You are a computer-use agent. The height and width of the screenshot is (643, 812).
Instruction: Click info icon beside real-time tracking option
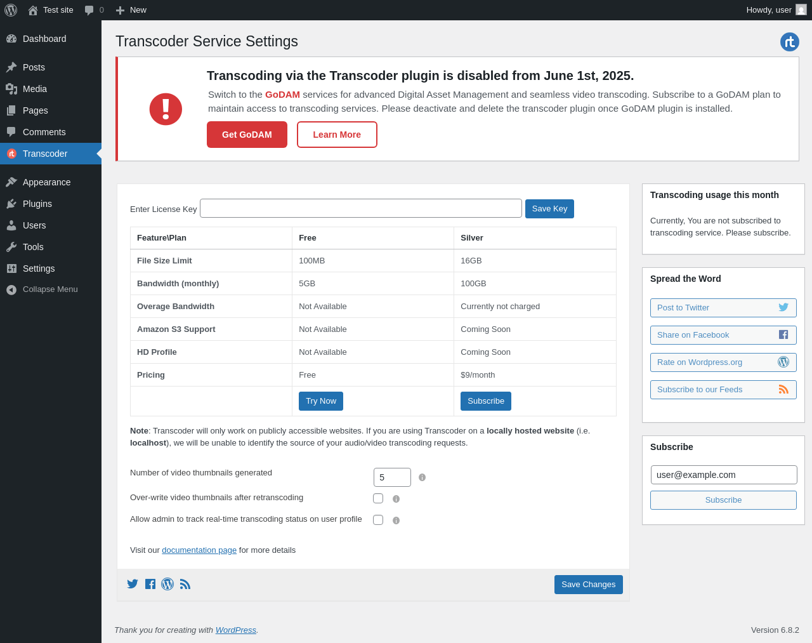pos(396,520)
